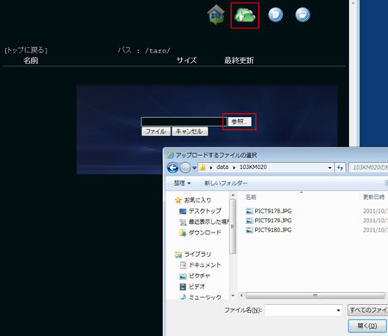This screenshot has height=336, width=388.
Task: Click the sidebar vertical scrollbar
Action: [233, 227]
